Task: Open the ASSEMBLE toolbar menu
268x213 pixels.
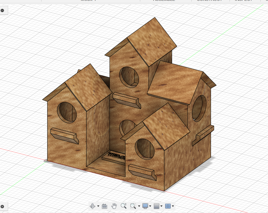Action: 164,1
